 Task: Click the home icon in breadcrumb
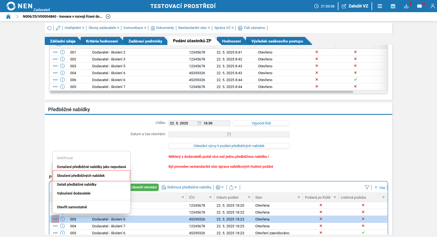click(x=8, y=17)
